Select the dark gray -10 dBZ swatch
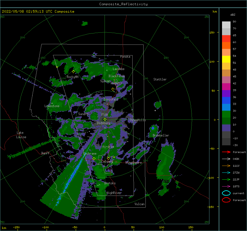The width and height of the screenshot is (247, 231). pos(226,142)
